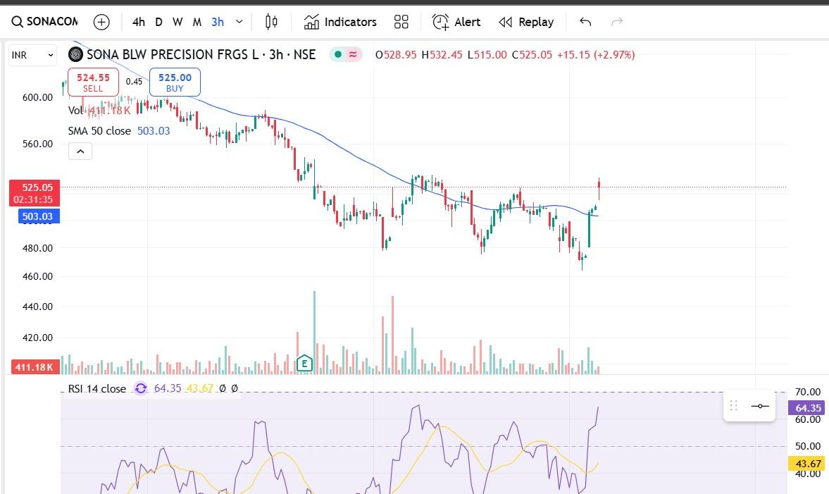Screen dimensions: 829x494
Task: Click the add symbol plus icon
Action: [x=101, y=22]
